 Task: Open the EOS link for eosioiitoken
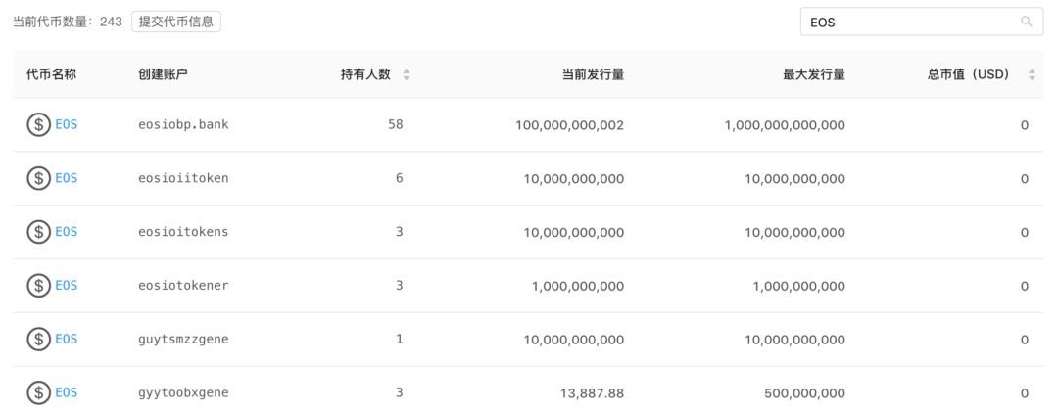point(67,179)
